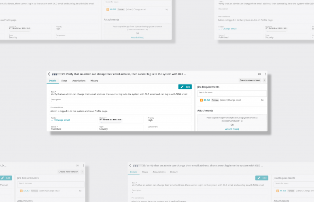Click Search for issues in faded bottom-right window

click(x=294, y=184)
